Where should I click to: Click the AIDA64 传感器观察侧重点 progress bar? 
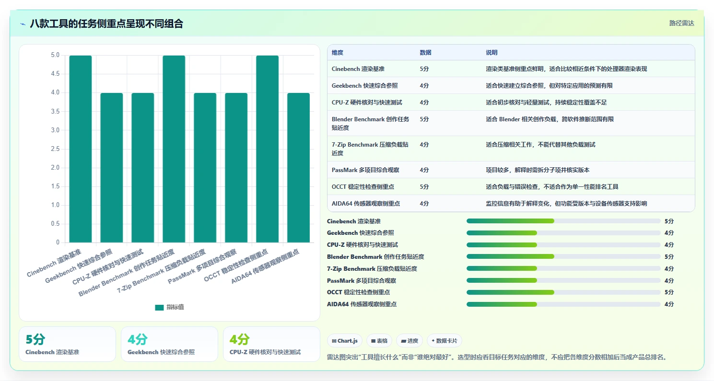[x=563, y=304]
